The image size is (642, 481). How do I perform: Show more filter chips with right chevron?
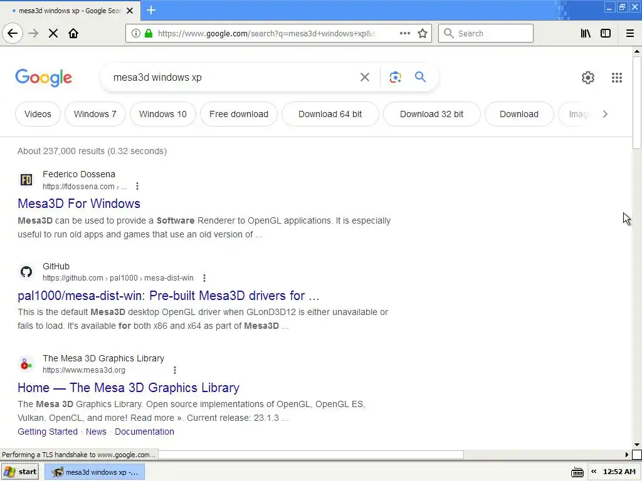coord(605,114)
